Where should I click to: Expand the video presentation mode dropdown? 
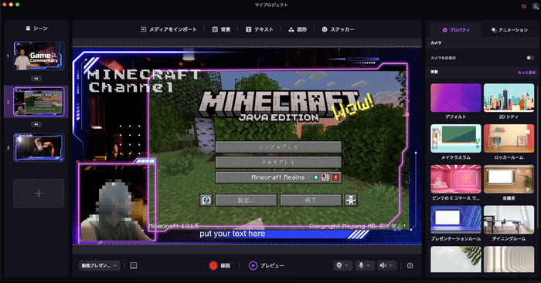pyautogui.click(x=100, y=265)
